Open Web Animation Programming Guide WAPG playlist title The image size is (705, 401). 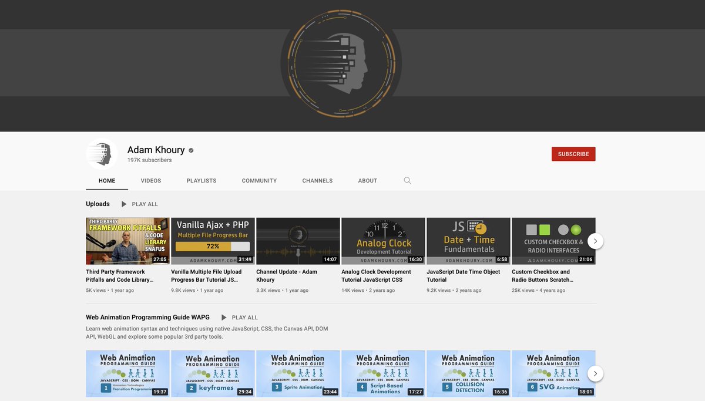[x=147, y=318]
